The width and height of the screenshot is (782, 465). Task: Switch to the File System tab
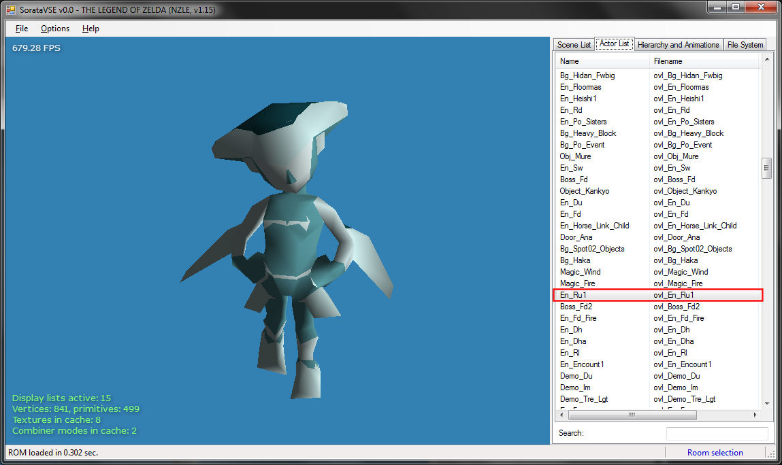pos(745,45)
